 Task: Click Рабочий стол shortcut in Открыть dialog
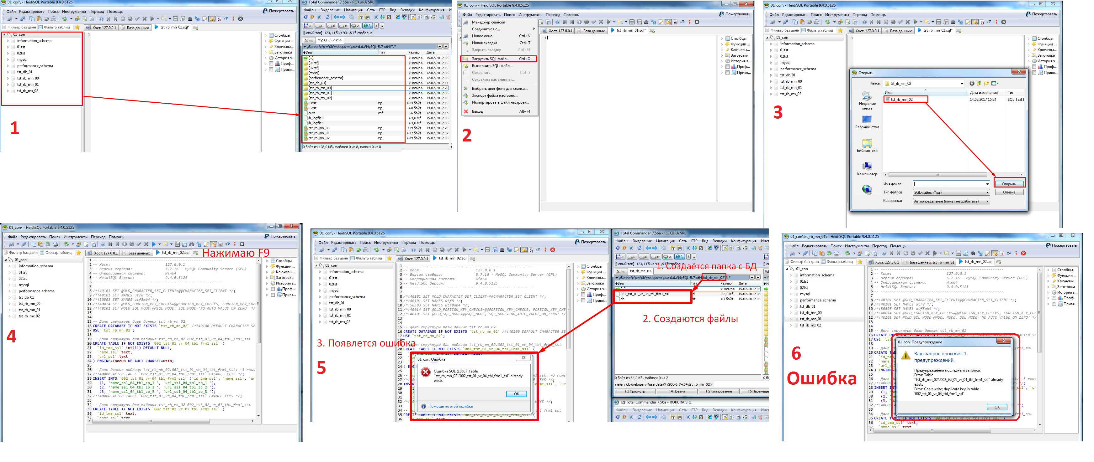coord(867,122)
